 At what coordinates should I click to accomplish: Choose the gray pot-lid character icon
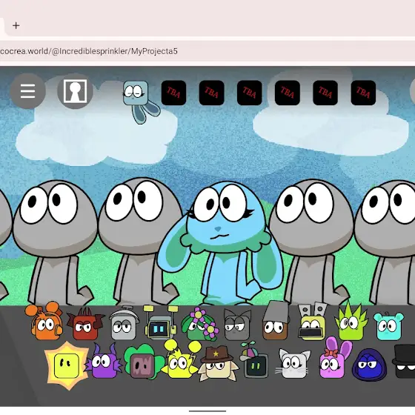point(124,323)
